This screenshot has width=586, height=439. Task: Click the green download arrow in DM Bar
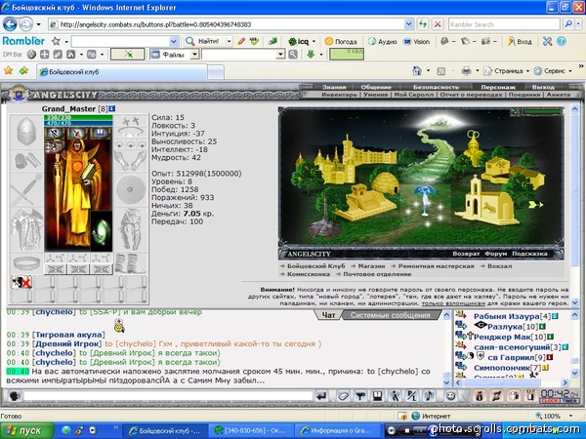click(311, 55)
